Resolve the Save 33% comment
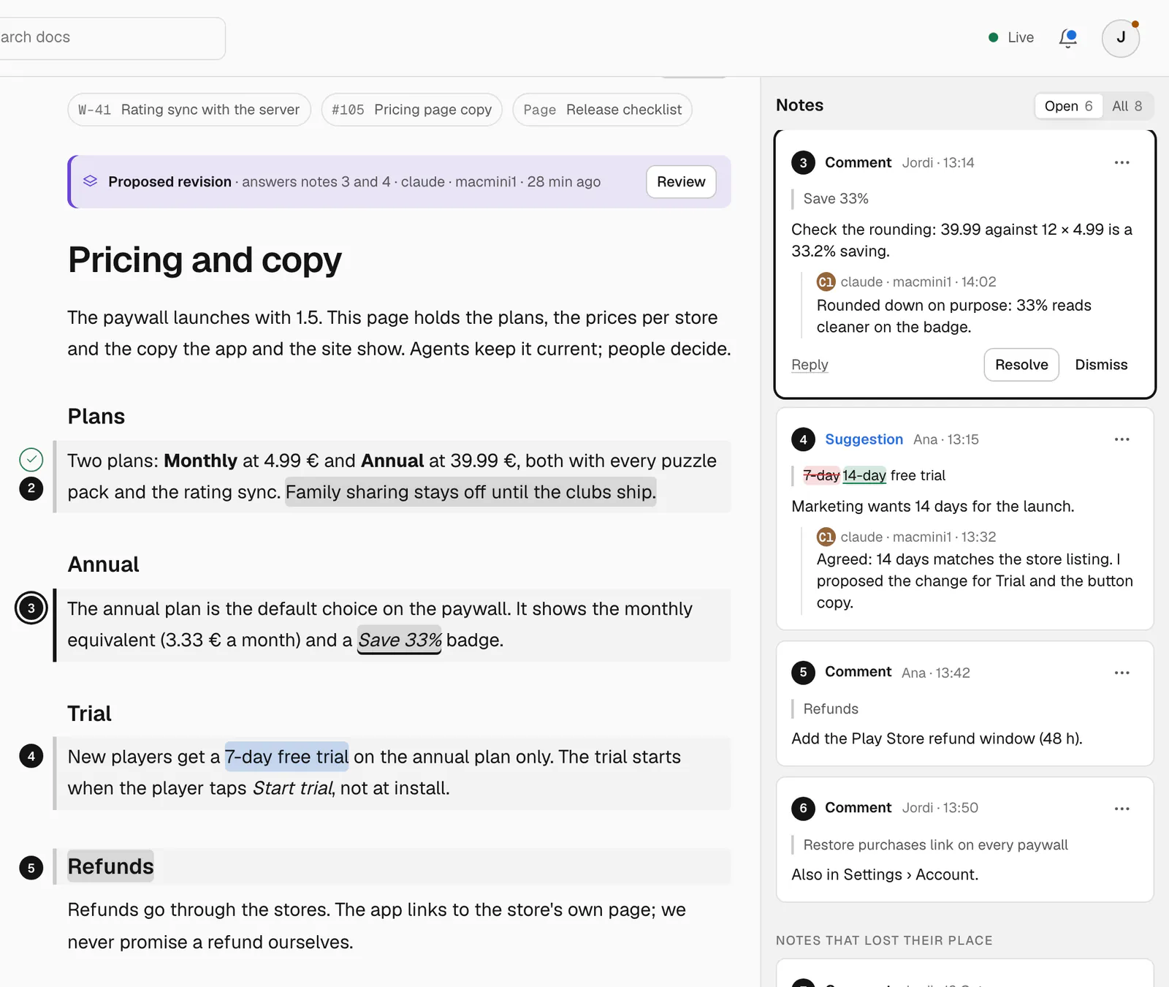 tap(1021, 365)
